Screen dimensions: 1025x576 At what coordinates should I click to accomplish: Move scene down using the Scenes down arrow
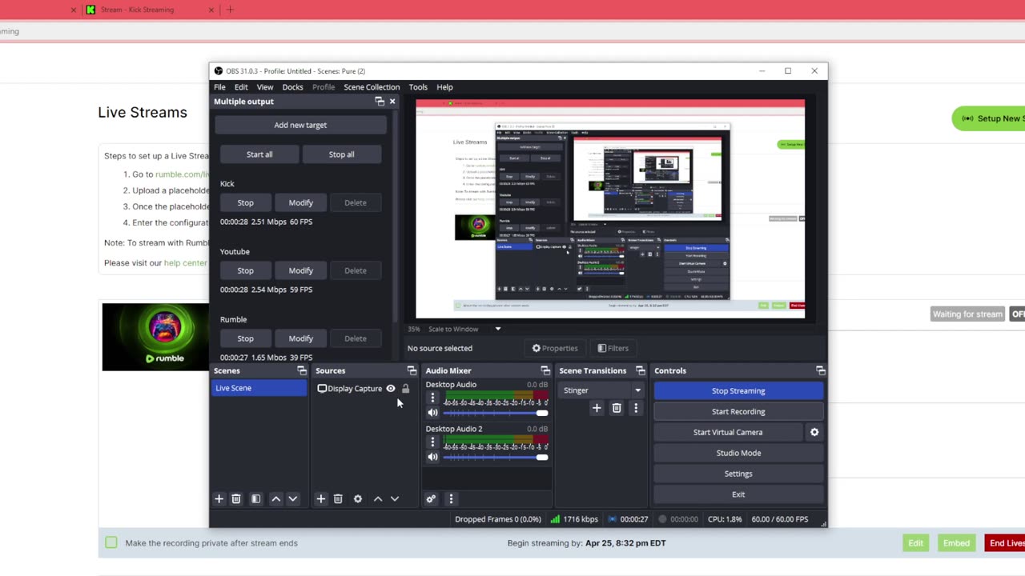pyautogui.click(x=293, y=498)
